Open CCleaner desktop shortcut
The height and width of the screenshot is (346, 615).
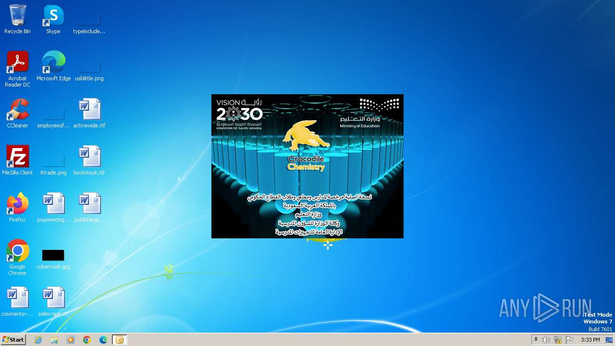pyautogui.click(x=17, y=114)
